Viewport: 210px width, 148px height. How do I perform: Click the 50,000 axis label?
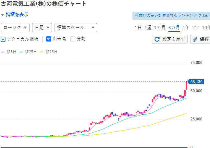click(196, 91)
